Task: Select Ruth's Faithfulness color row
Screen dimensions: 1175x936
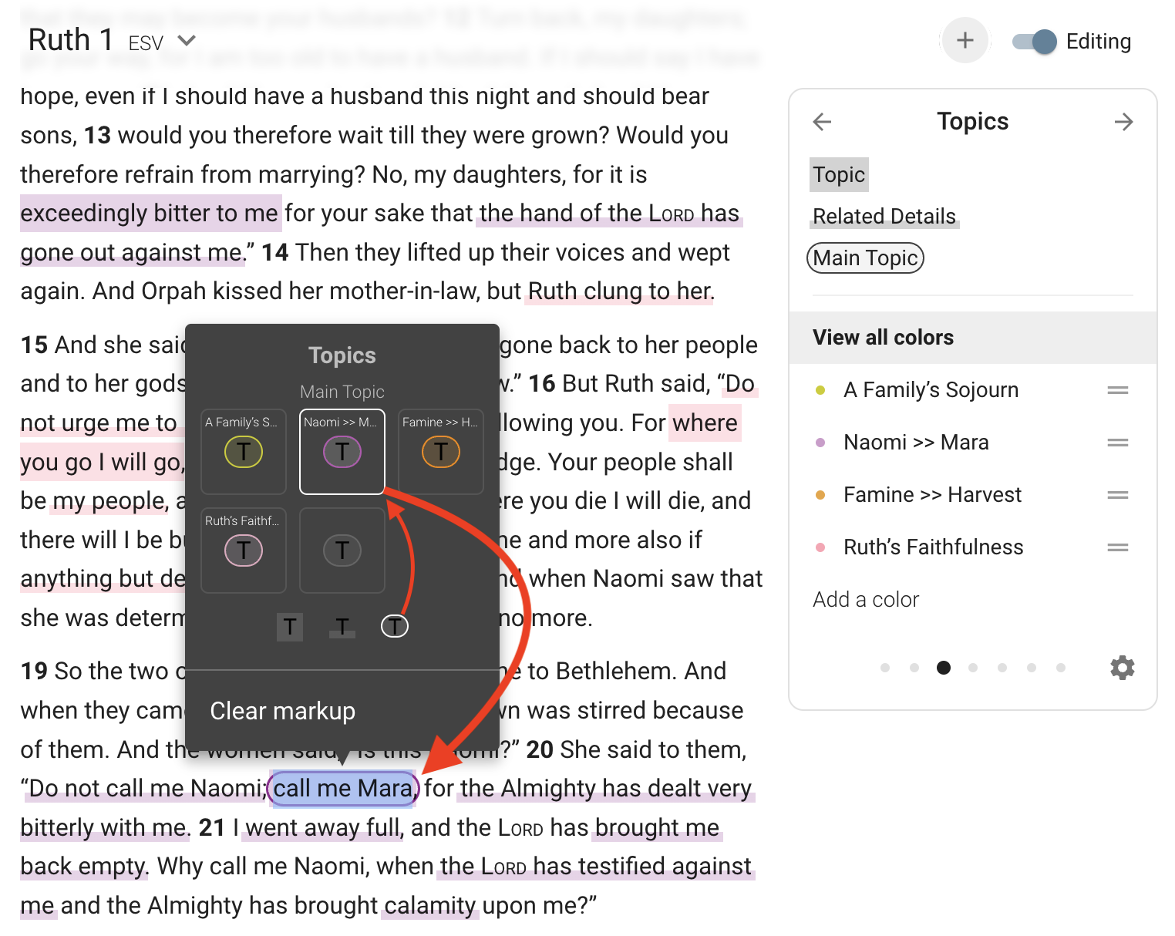Action: [972, 547]
